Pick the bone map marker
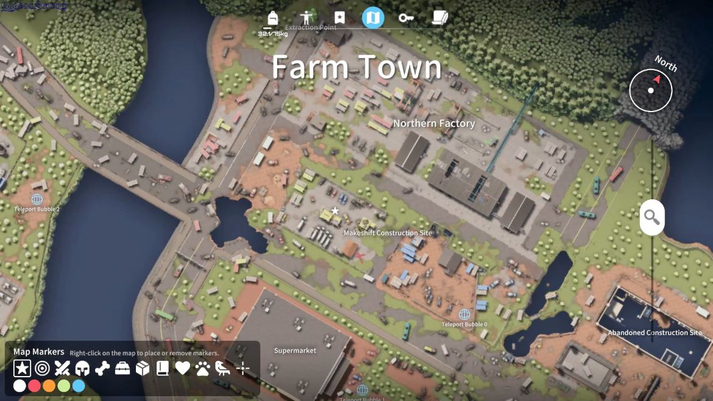This screenshot has width=713, height=401. 102,368
